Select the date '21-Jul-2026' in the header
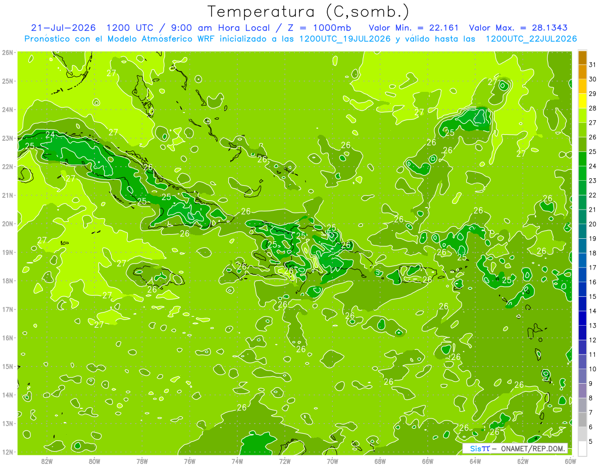Screen dimensions: 606x468 tap(63, 27)
